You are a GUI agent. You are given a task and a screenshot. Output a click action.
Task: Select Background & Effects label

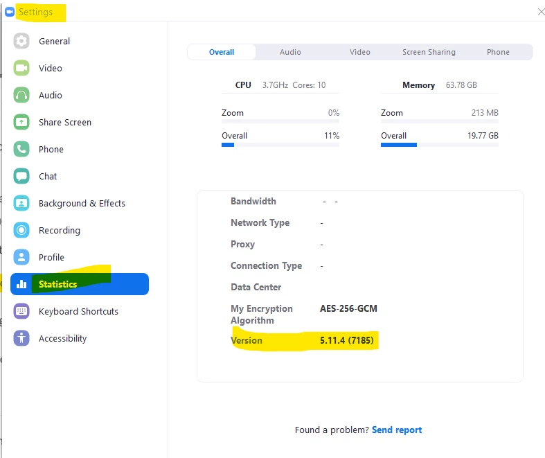pyautogui.click(x=82, y=203)
